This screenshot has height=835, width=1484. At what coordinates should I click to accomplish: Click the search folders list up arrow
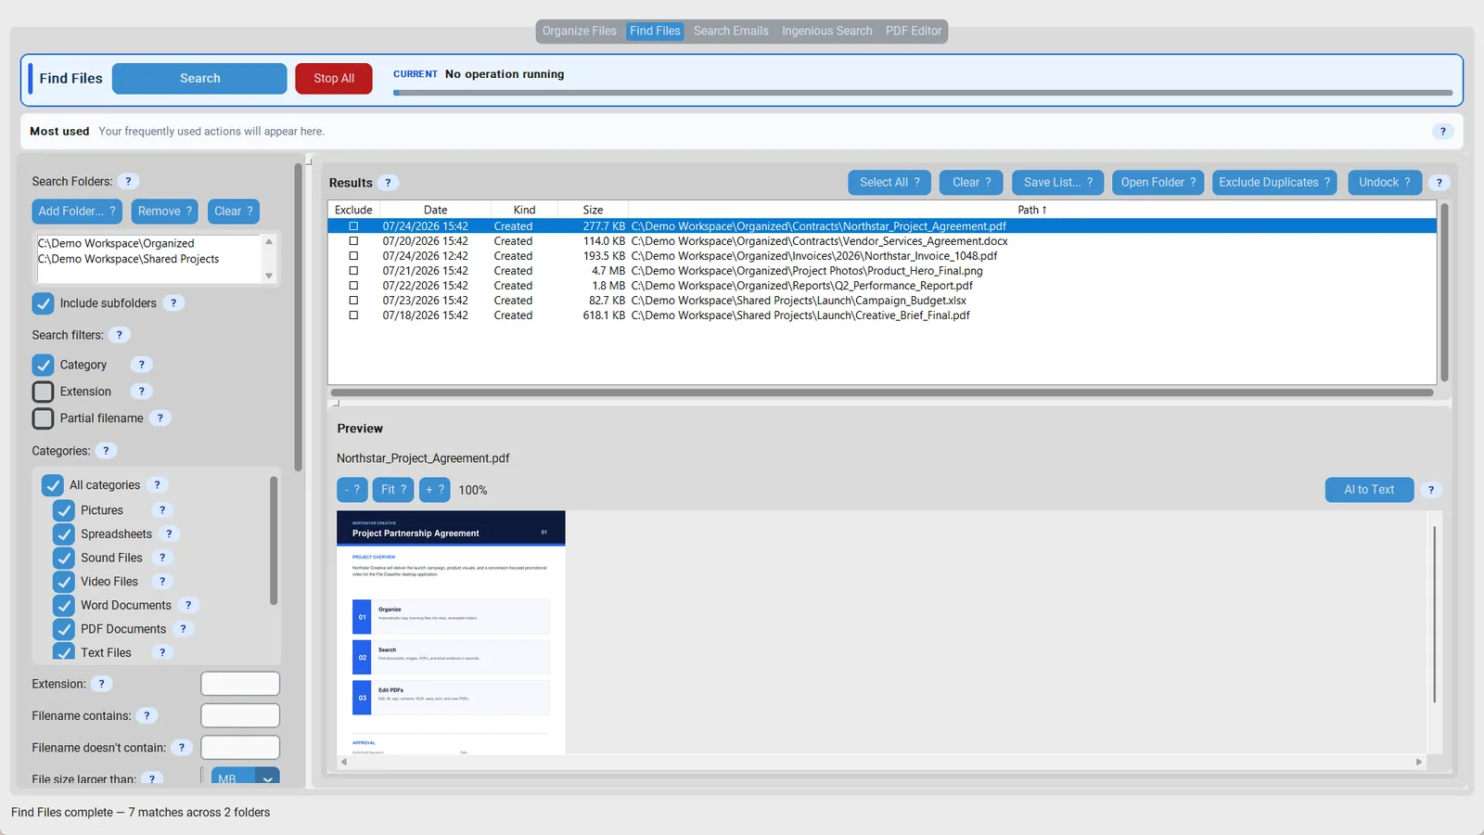tap(269, 241)
